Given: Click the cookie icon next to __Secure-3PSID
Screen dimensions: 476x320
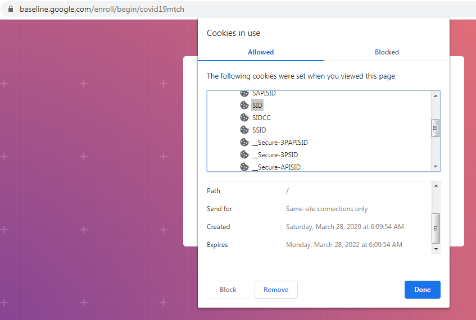Looking at the screenshot, I should (244, 155).
